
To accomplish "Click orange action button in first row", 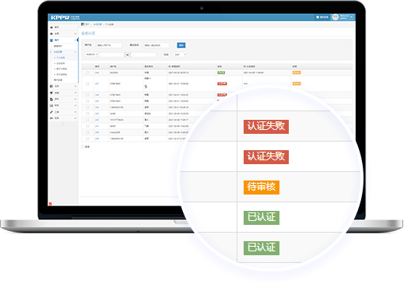I will tap(297, 72).
